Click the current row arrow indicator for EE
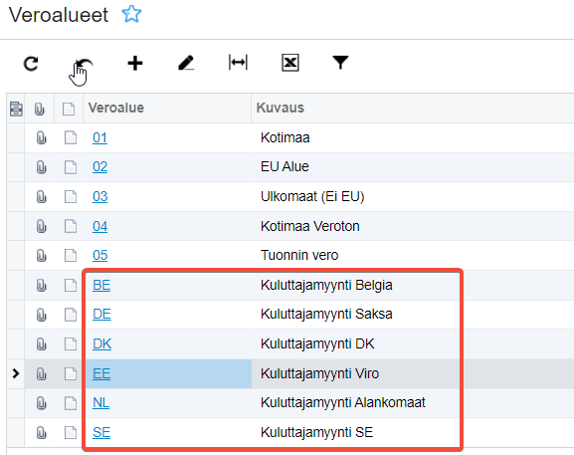 [x=15, y=373]
